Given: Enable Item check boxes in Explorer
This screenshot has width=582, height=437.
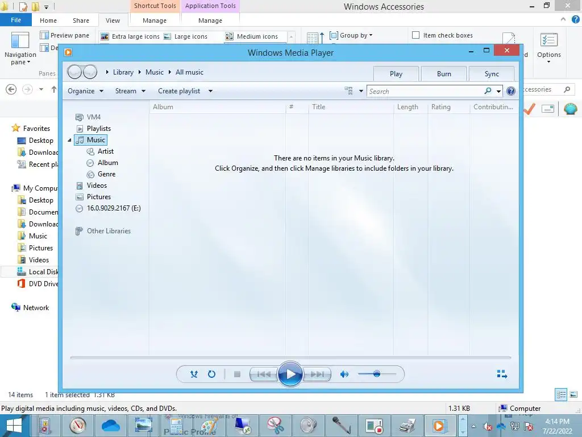Looking at the screenshot, I should click(x=415, y=35).
